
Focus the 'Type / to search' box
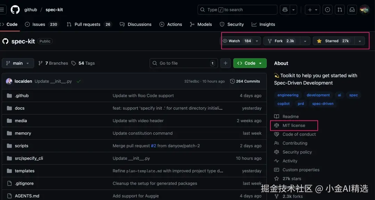(x=237, y=10)
